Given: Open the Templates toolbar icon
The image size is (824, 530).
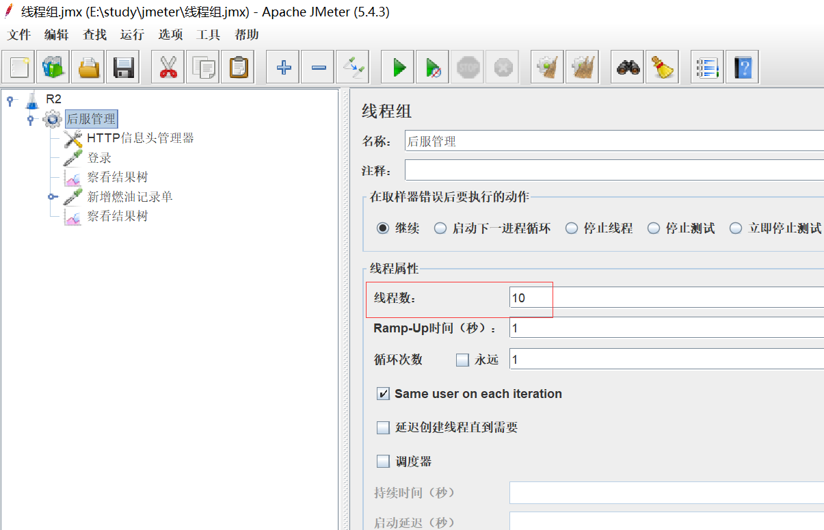Looking at the screenshot, I should point(53,67).
